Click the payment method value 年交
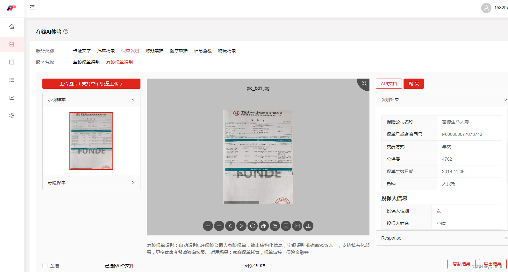Screen dimensions: 508x272 [x=447, y=147]
